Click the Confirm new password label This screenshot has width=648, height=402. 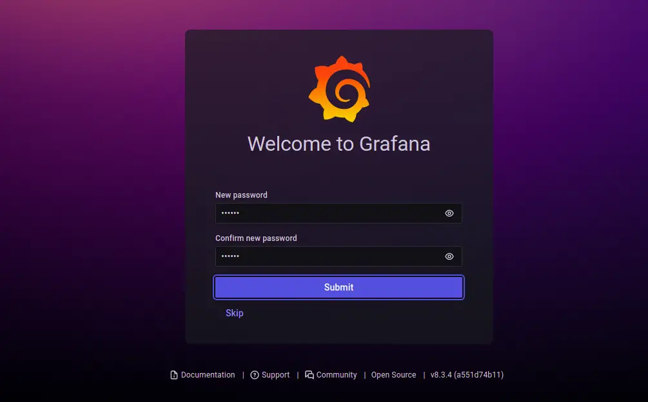tap(256, 238)
